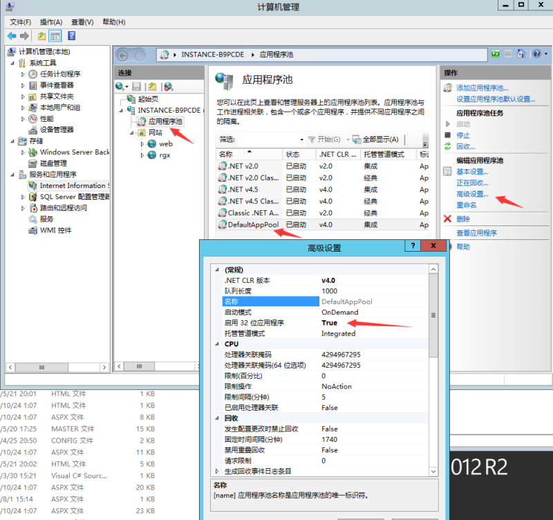This screenshot has height=520, width=553.
Task: Click 重命名 link in Actions
Action: tap(466, 205)
